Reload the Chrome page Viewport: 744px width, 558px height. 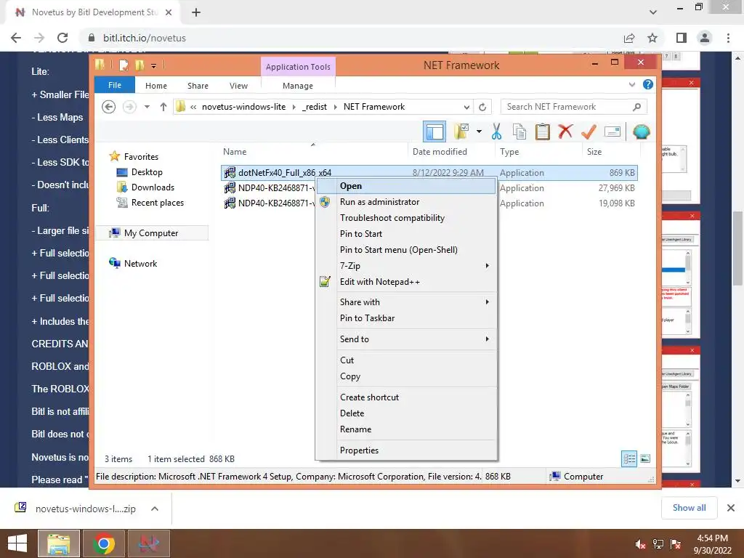click(62, 38)
